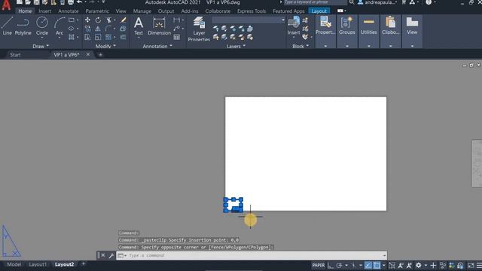
Task: Open the Text annotation tool
Action: [x=139, y=26]
